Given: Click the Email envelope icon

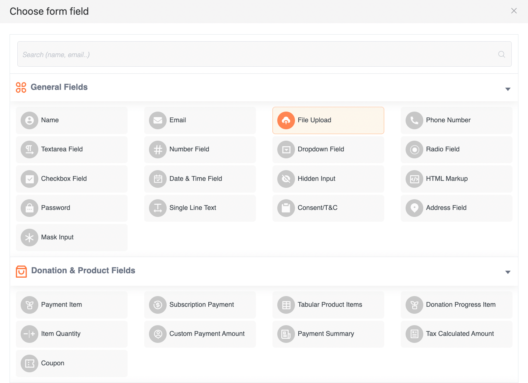Looking at the screenshot, I should (x=158, y=120).
